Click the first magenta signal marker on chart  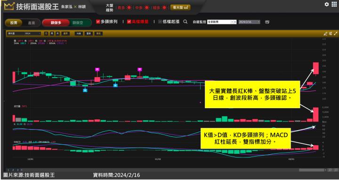[97, 70]
